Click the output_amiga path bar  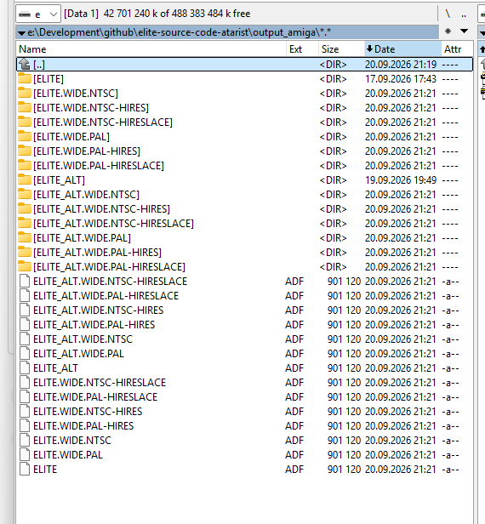[x=227, y=32]
